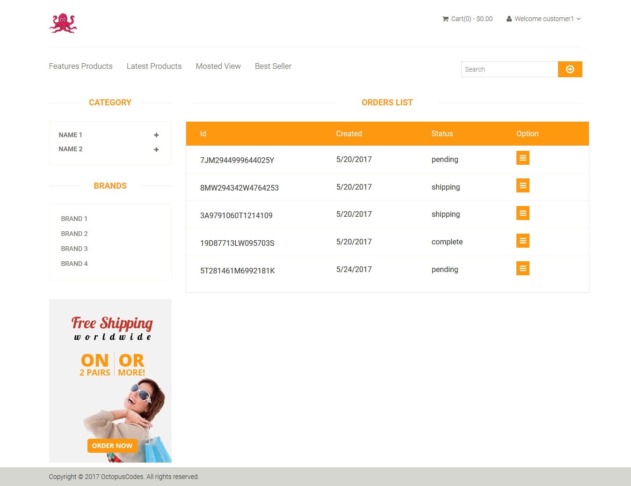Select the Mosted View menu item

tap(218, 66)
